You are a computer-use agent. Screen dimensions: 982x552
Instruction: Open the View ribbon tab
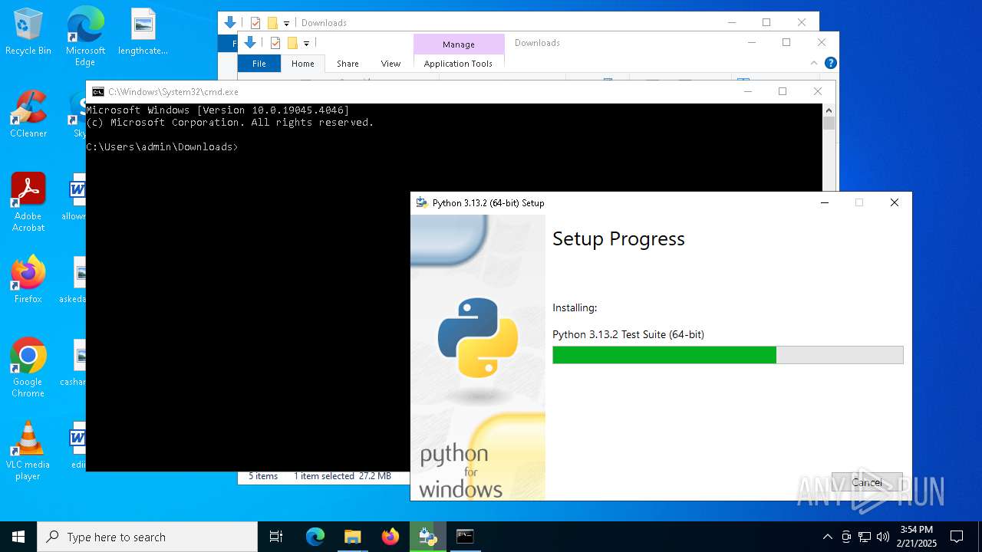tap(390, 64)
